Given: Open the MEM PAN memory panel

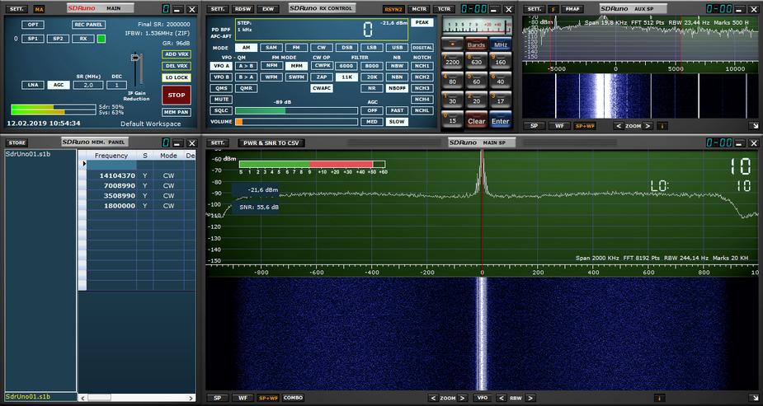Looking at the screenshot, I should tap(177, 112).
